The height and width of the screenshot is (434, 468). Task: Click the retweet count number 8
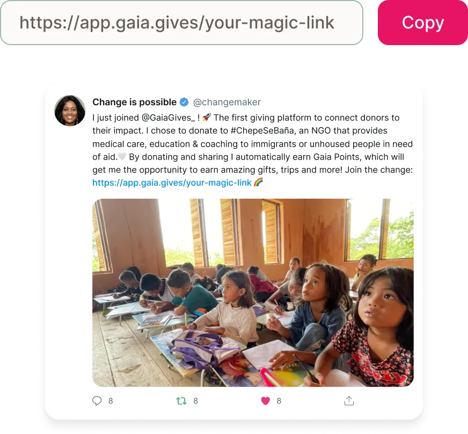click(195, 401)
